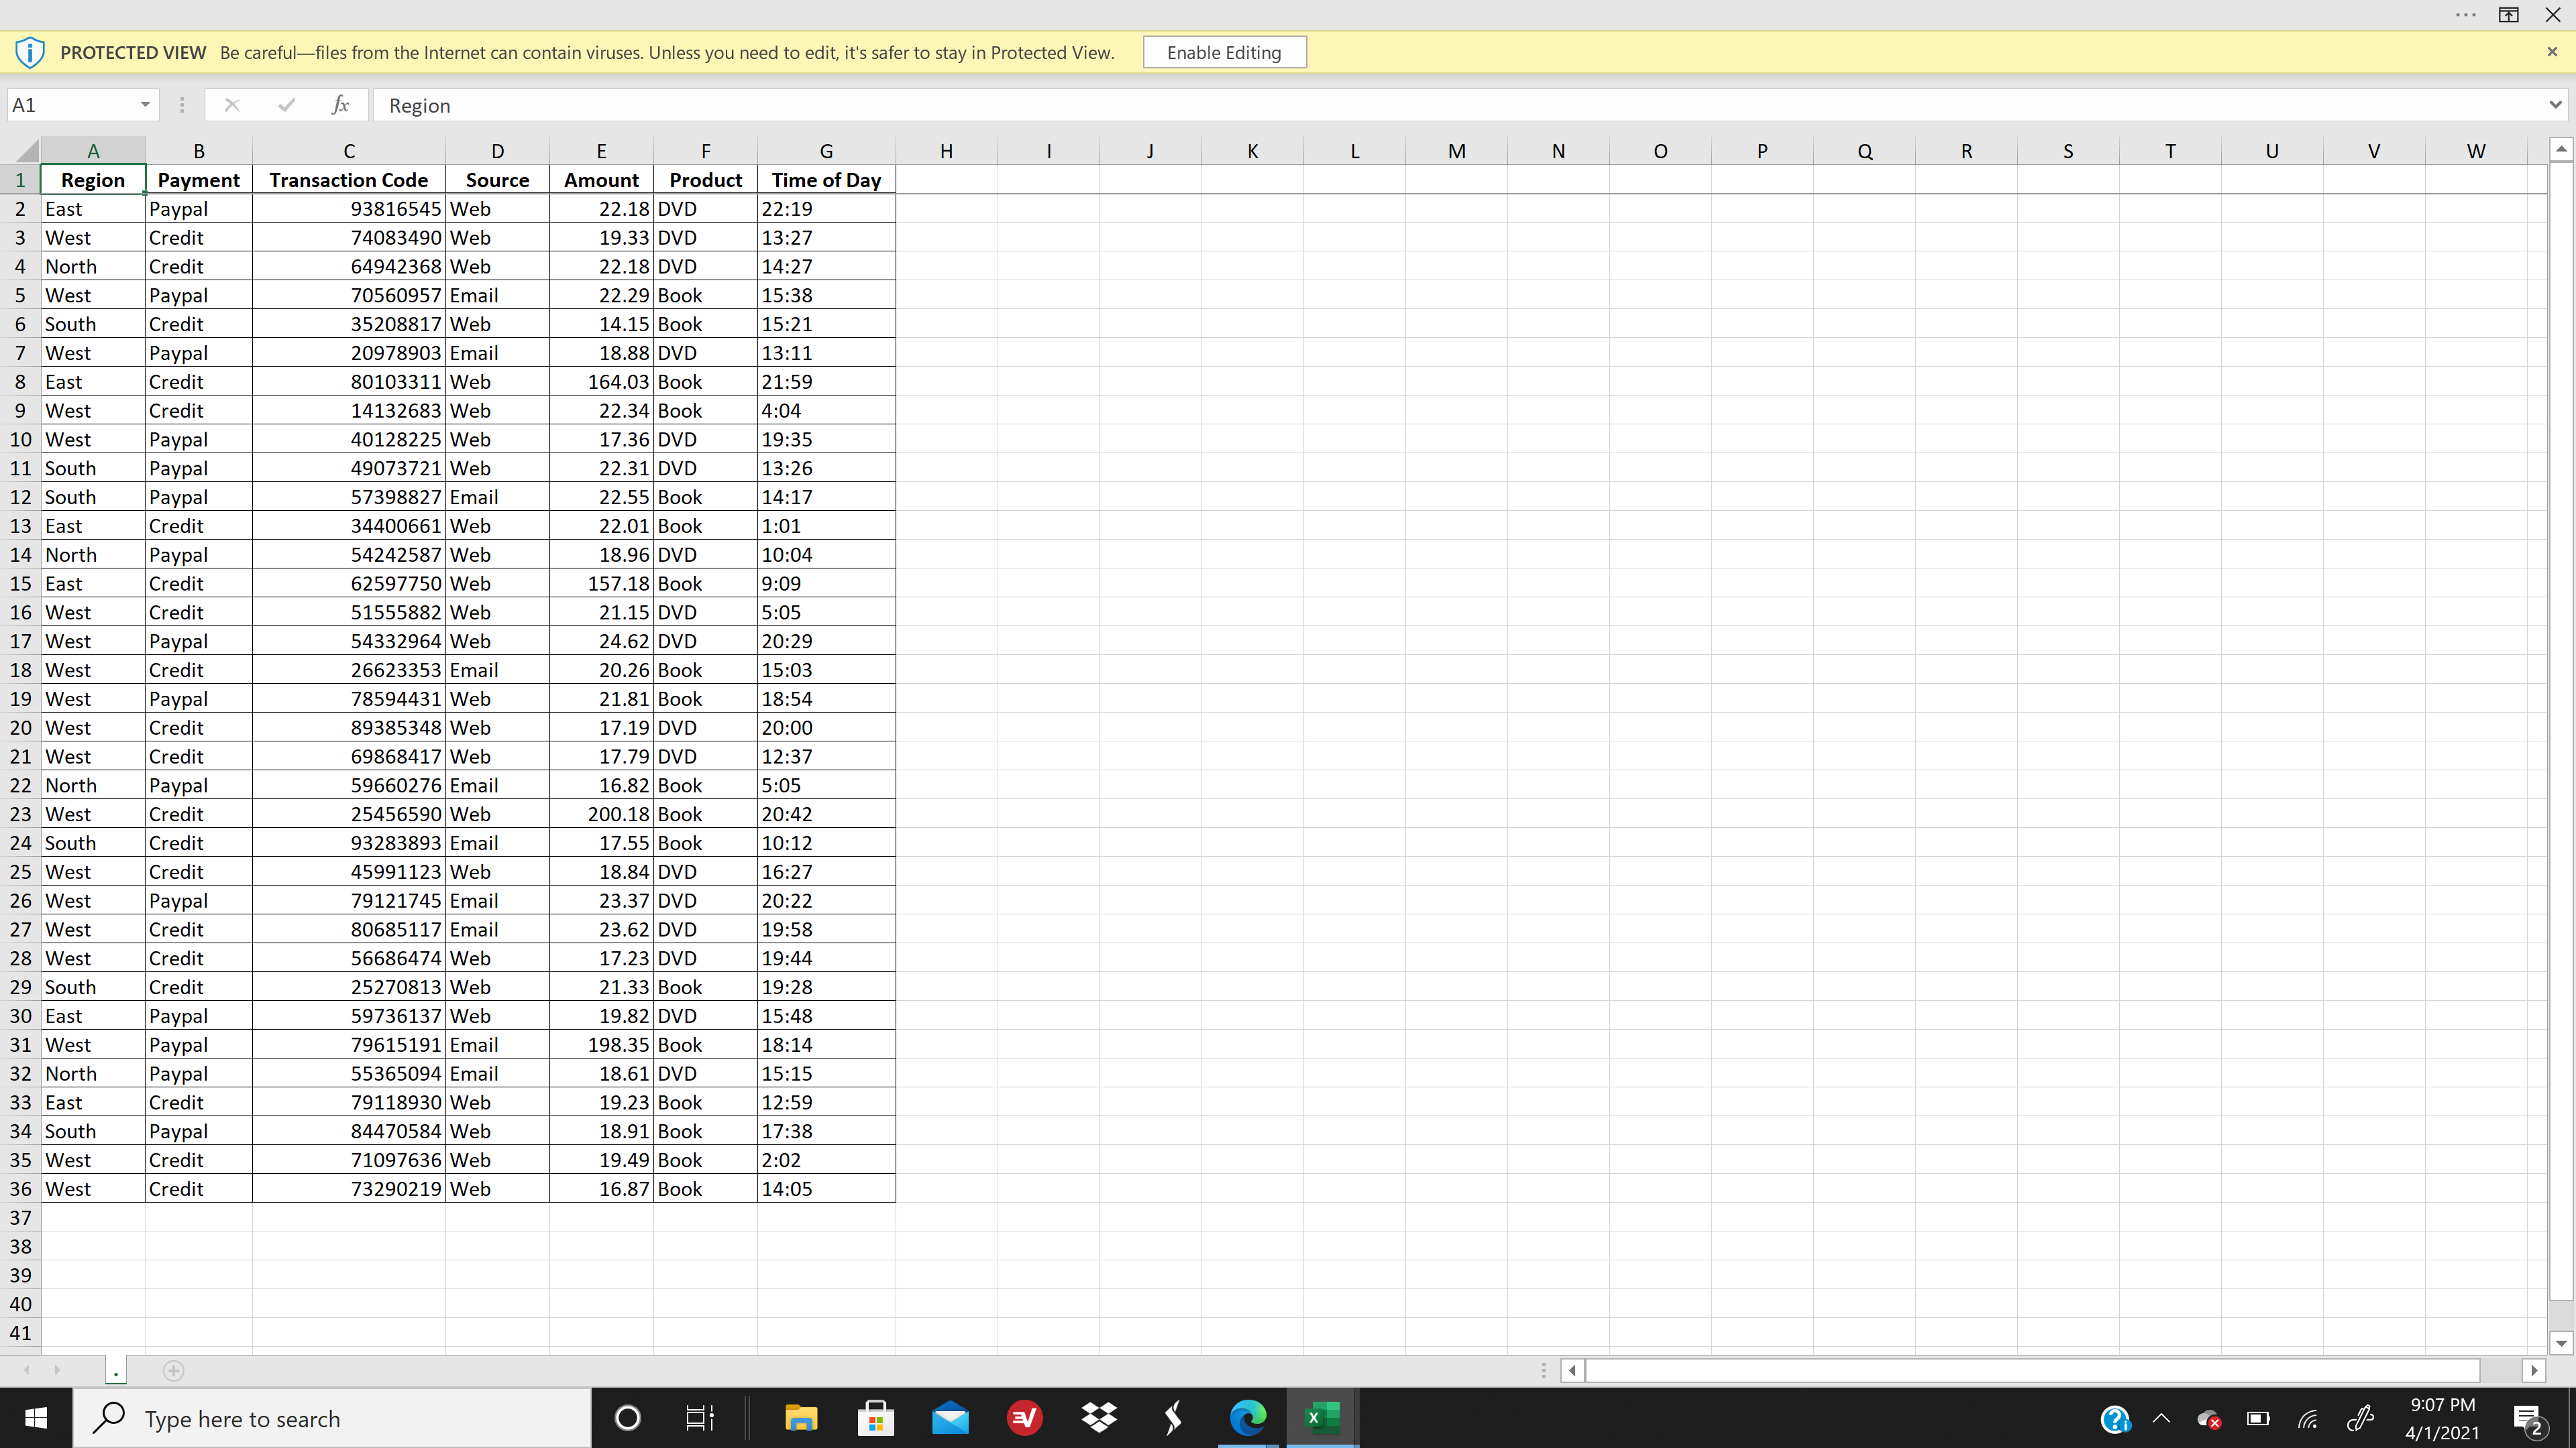Click the Type here to search box
The height and width of the screenshot is (1448, 2576).
(x=330, y=1418)
